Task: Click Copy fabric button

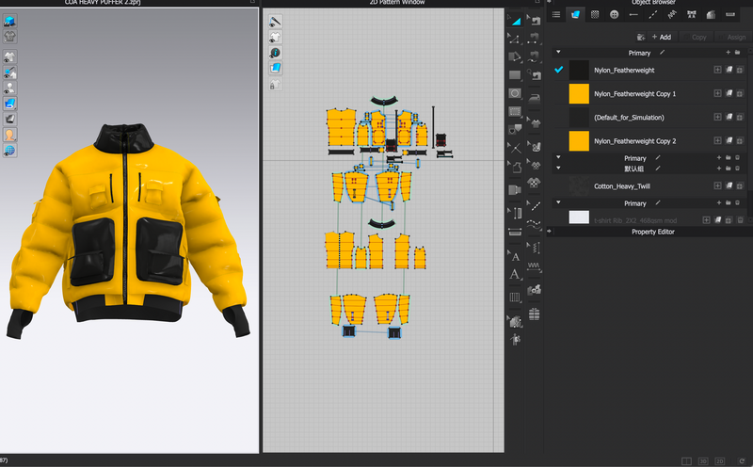Action: tap(698, 37)
